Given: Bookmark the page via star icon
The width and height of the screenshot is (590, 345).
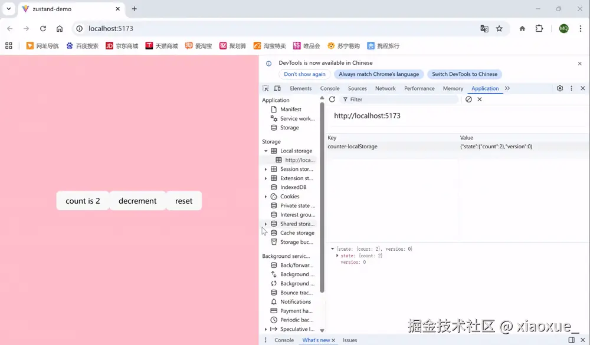Looking at the screenshot, I should click(499, 28).
